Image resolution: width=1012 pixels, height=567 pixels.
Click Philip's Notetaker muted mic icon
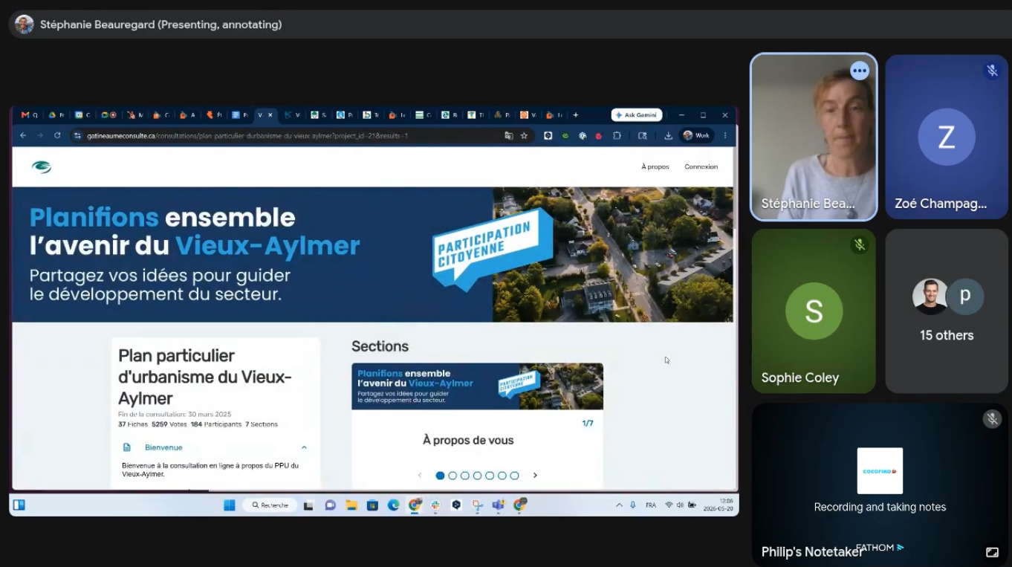(x=992, y=419)
